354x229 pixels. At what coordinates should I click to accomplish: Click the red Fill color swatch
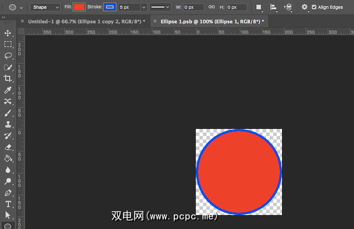coord(79,7)
